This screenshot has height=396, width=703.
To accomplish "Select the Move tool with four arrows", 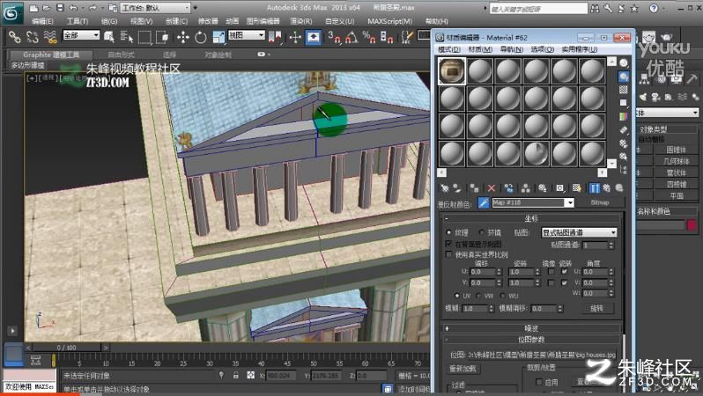I will click(x=183, y=37).
